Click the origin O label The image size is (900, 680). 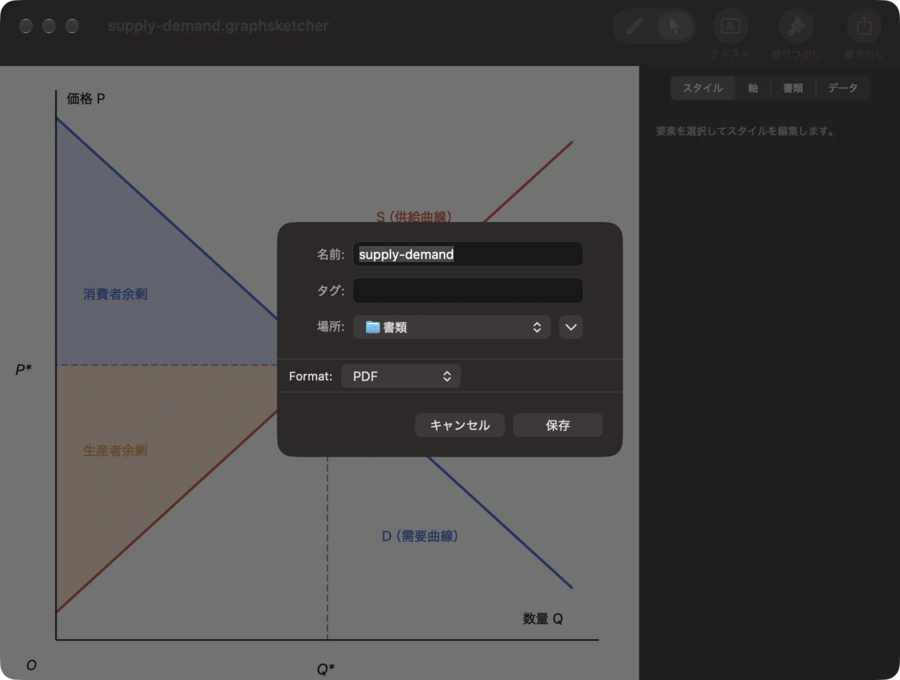31,665
